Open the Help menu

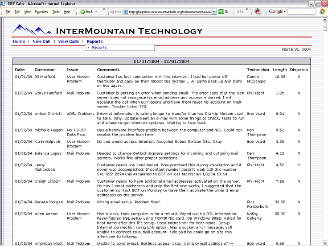(x=67, y=12)
